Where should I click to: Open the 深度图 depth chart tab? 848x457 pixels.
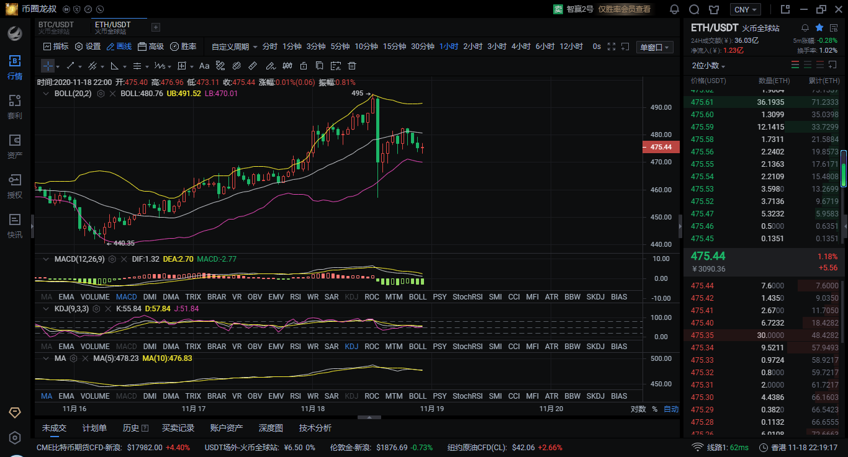point(271,428)
